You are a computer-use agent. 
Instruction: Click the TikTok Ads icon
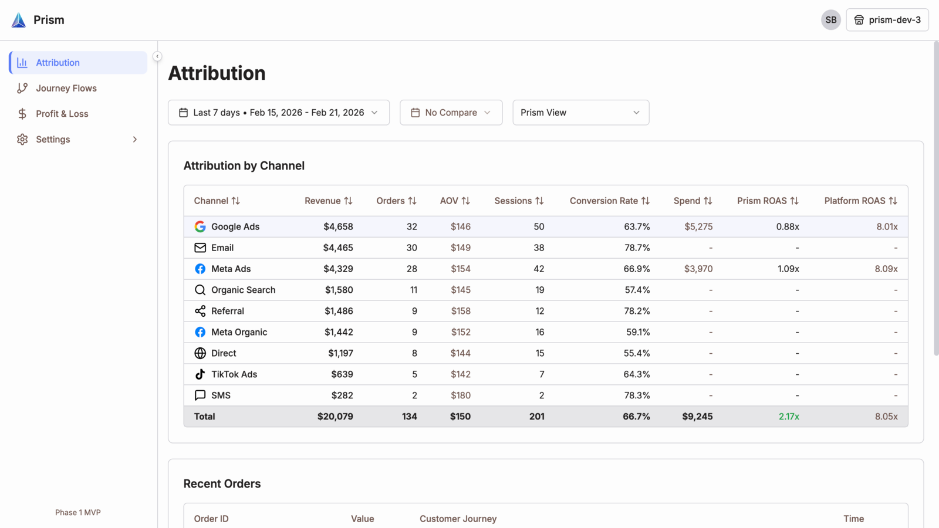200,374
